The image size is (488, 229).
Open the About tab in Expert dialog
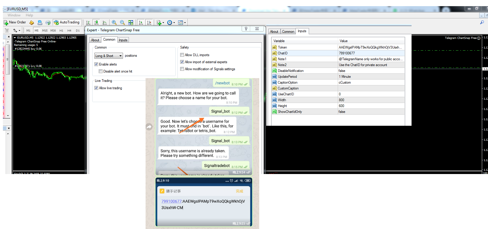click(95, 40)
